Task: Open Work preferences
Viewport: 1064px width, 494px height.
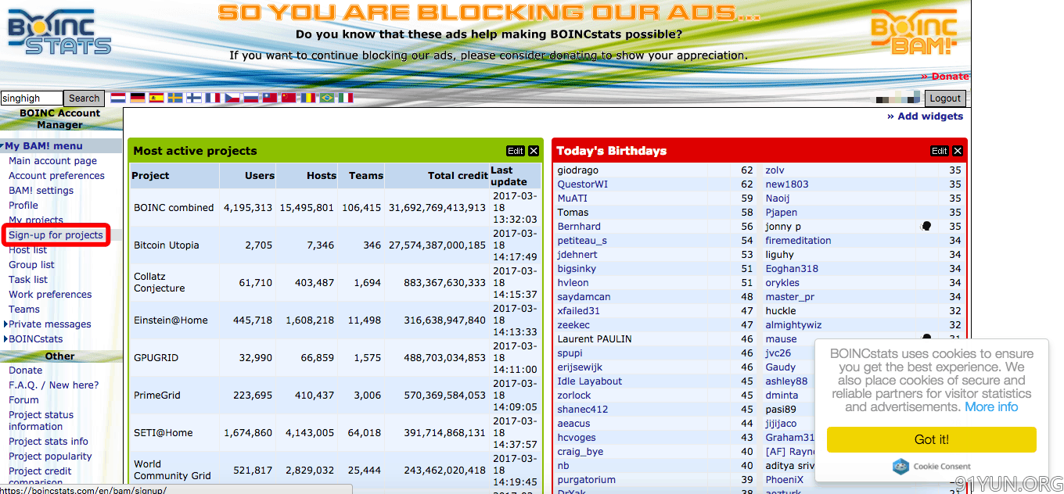Action: (x=50, y=295)
